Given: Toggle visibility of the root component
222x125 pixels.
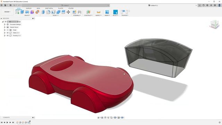Looking at the screenshot, I should click(x=6, y=22).
